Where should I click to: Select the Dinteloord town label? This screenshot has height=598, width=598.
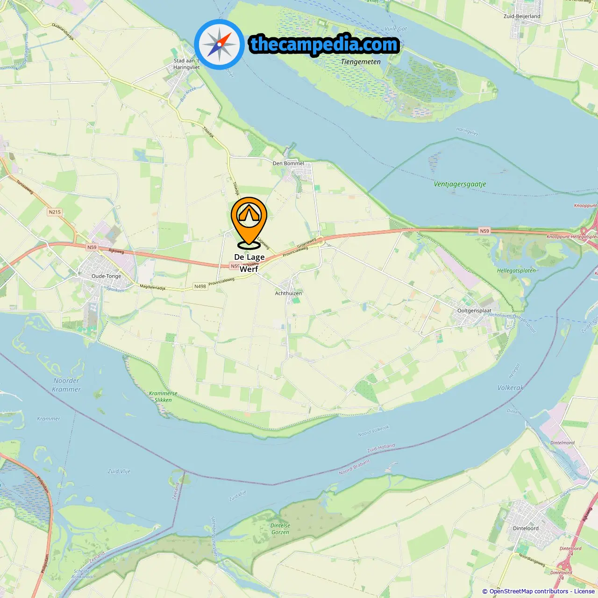pyautogui.click(x=526, y=528)
